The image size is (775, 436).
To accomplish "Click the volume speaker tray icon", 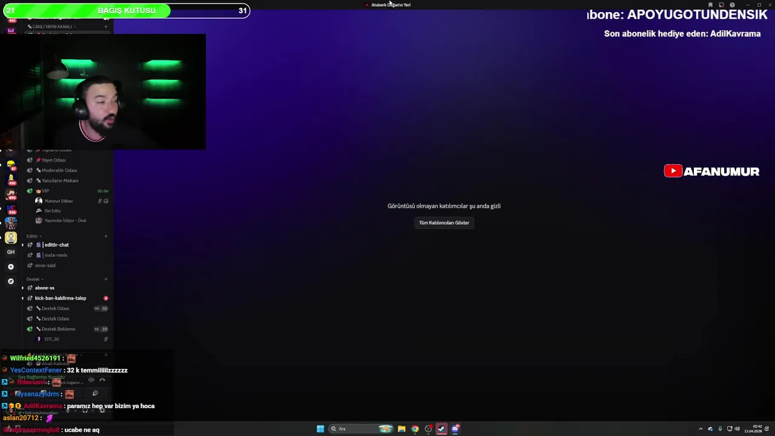I will click(x=737, y=429).
